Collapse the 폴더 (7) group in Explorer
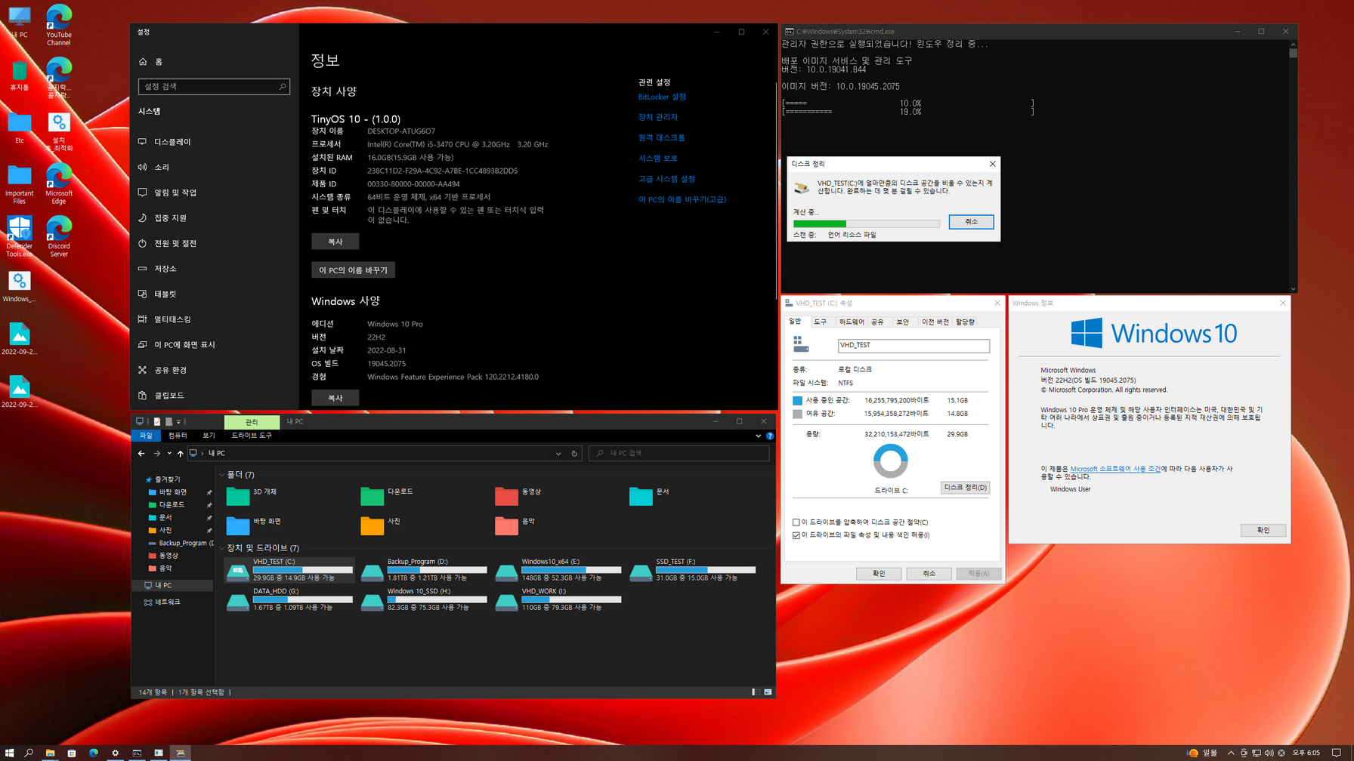Viewport: 1354px width, 761px height. (x=221, y=475)
